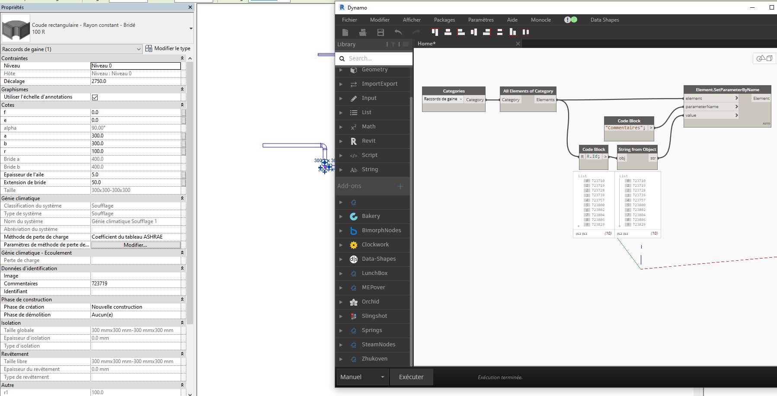Undo the last action in Dynamo
This screenshot has height=396, width=777.
coord(398,32)
